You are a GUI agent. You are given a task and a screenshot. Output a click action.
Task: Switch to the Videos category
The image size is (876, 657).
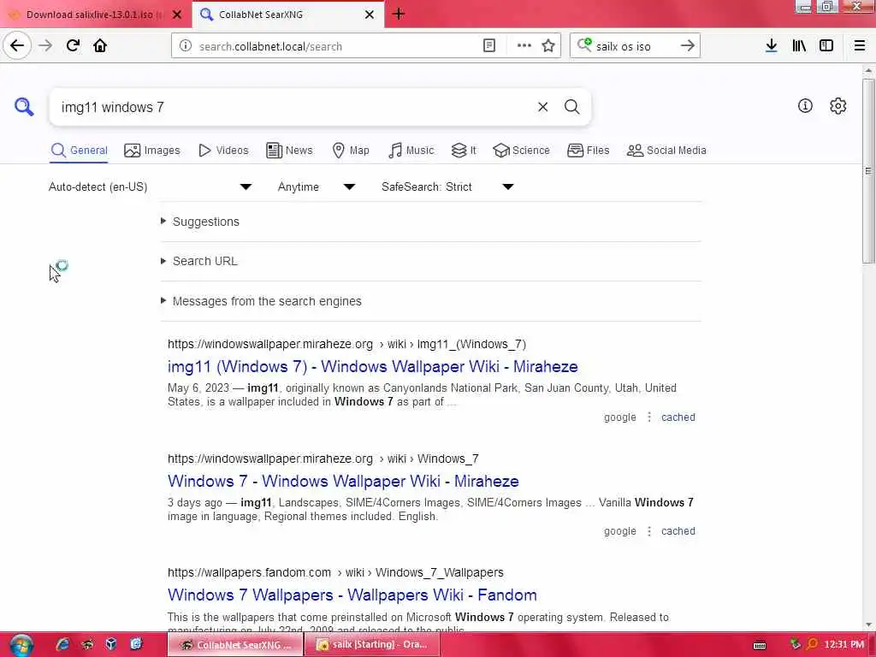coord(223,151)
